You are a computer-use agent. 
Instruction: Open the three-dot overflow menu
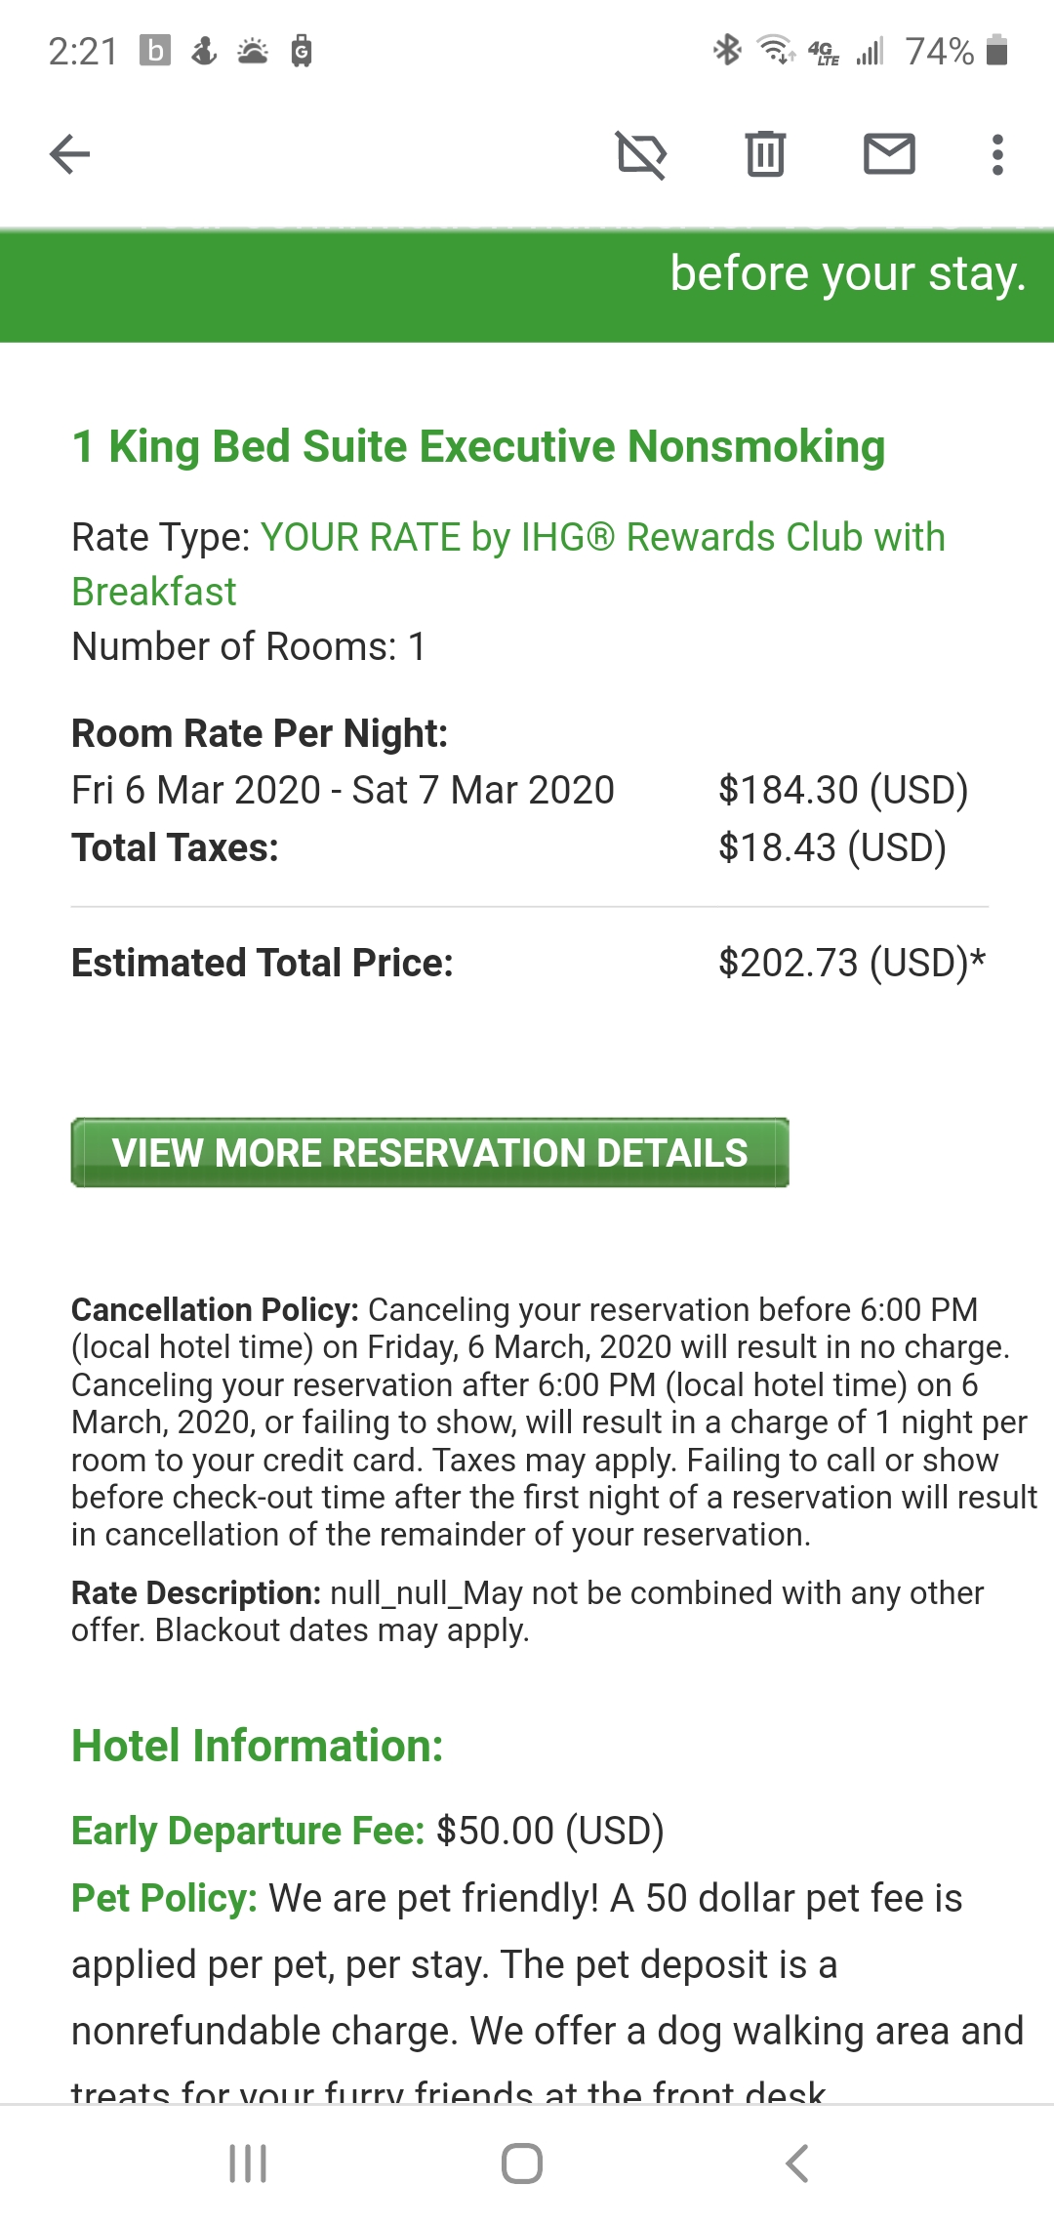996,154
